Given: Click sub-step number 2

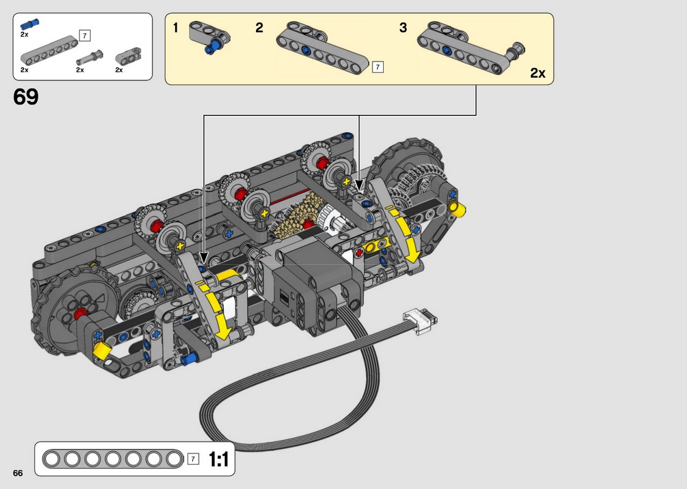Looking at the screenshot, I should [x=259, y=28].
